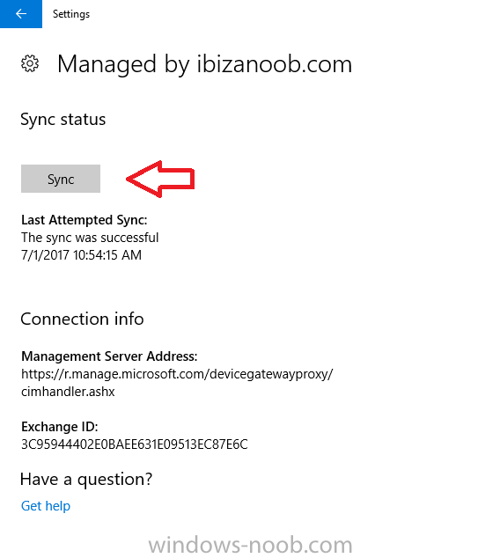
Task: Click the Settings window title text
Action: coord(71,14)
